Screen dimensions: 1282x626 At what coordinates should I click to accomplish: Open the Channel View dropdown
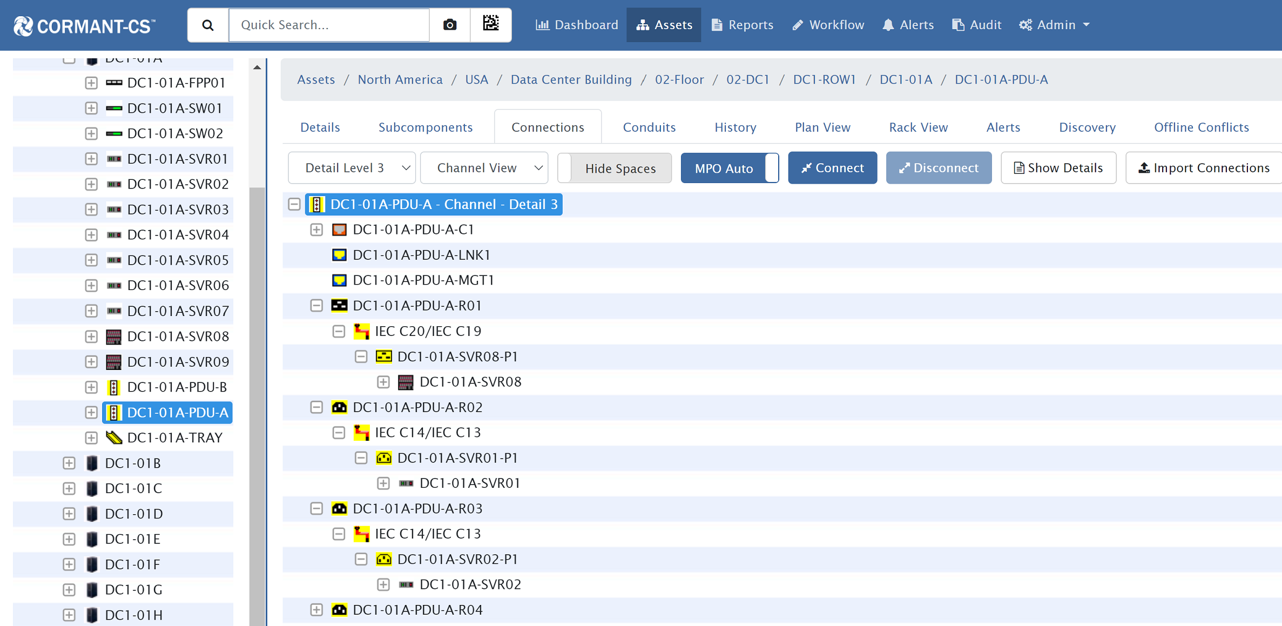pyautogui.click(x=484, y=168)
